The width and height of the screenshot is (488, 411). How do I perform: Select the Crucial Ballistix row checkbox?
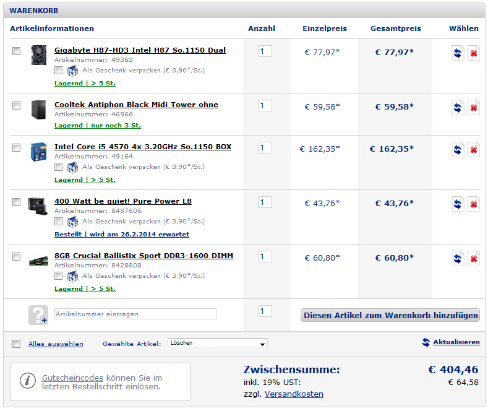(x=16, y=256)
